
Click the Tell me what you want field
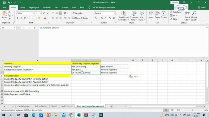click(x=104, y=8)
